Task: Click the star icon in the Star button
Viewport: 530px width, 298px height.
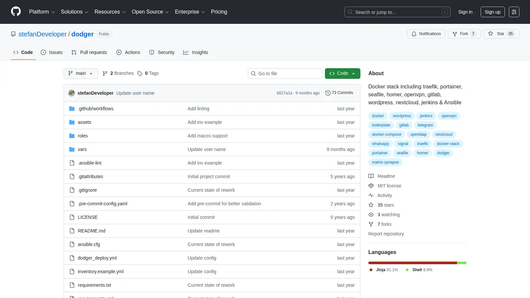Action: 491,33
